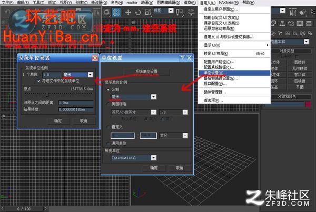Open the 自定义(U) menu

208,3
